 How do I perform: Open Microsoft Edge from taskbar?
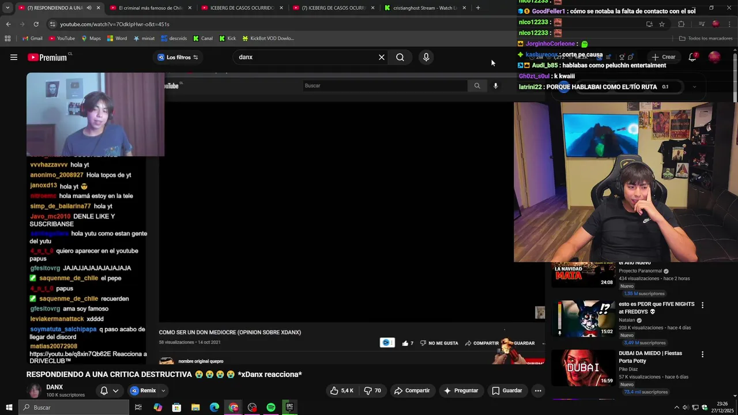[x=214, y=408]
